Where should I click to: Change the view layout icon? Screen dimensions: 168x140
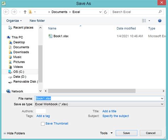pos(144,21)
